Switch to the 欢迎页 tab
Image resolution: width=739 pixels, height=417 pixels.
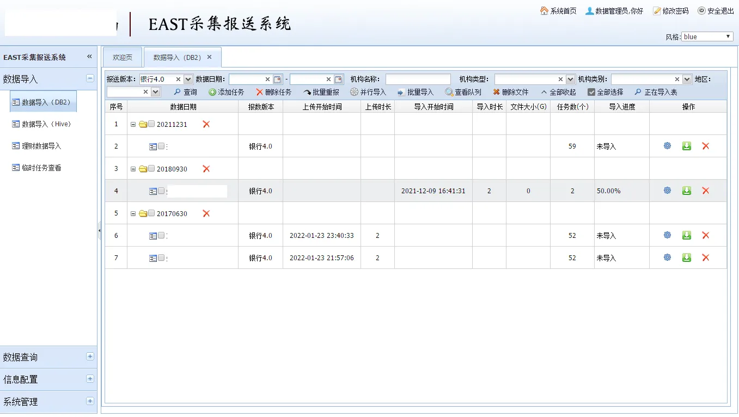click(x=123, y=57)
